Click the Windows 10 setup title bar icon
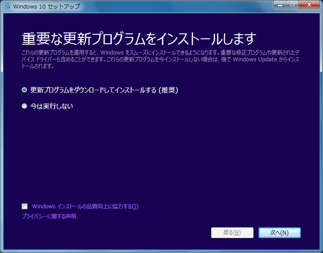This screenshot has width=323, height=253. (x=7, y=6)
